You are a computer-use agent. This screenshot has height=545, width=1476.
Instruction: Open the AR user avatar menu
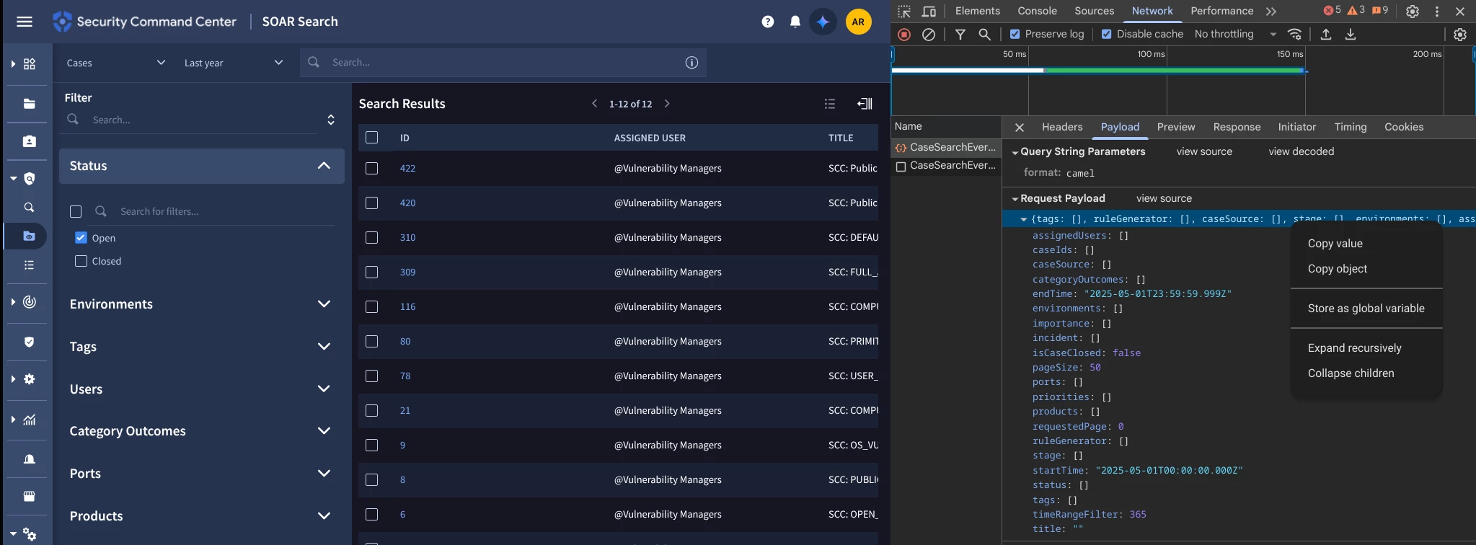858,22
